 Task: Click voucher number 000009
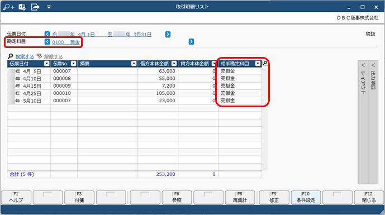[62, 86]
